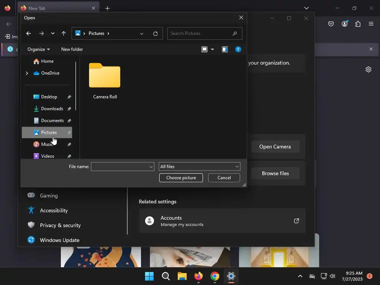Click the Accounts external link icon

click(297, 221)
